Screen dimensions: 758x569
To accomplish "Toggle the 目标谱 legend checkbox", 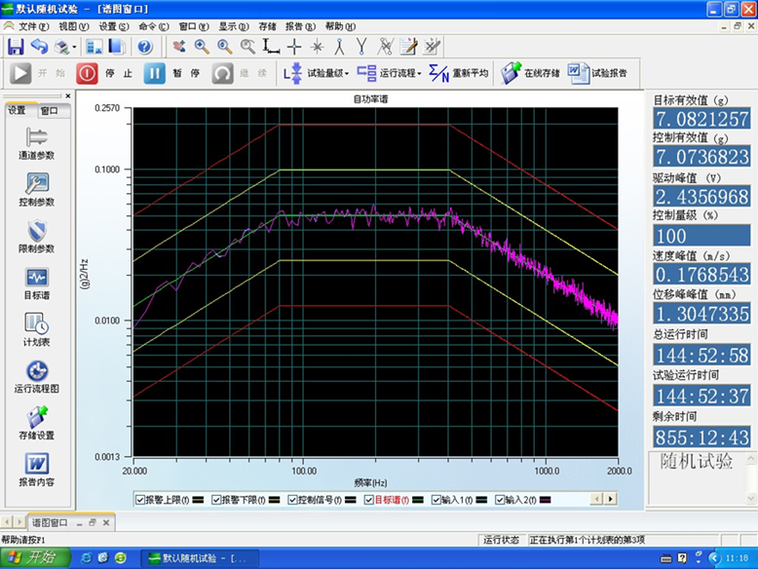I will [x=368, y=500].
